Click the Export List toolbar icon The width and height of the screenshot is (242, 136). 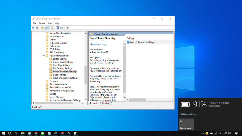pos(52,28)
